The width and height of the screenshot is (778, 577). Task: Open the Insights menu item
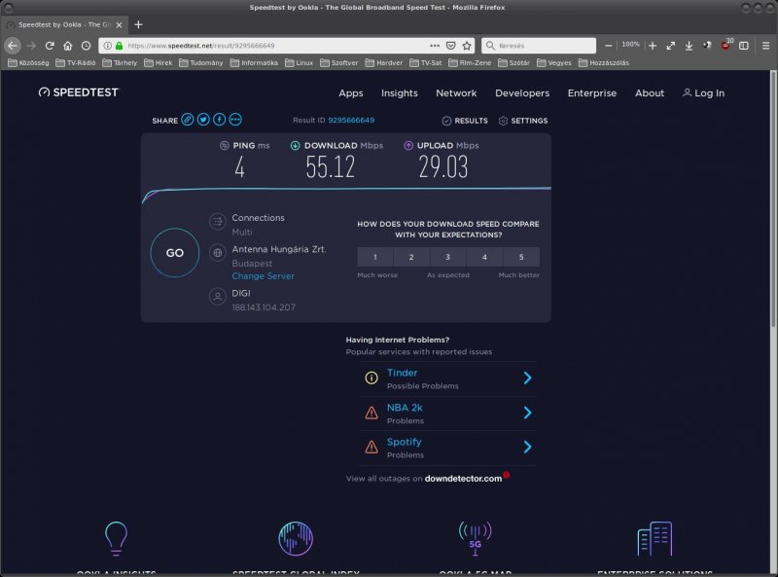tap(400, 92)
